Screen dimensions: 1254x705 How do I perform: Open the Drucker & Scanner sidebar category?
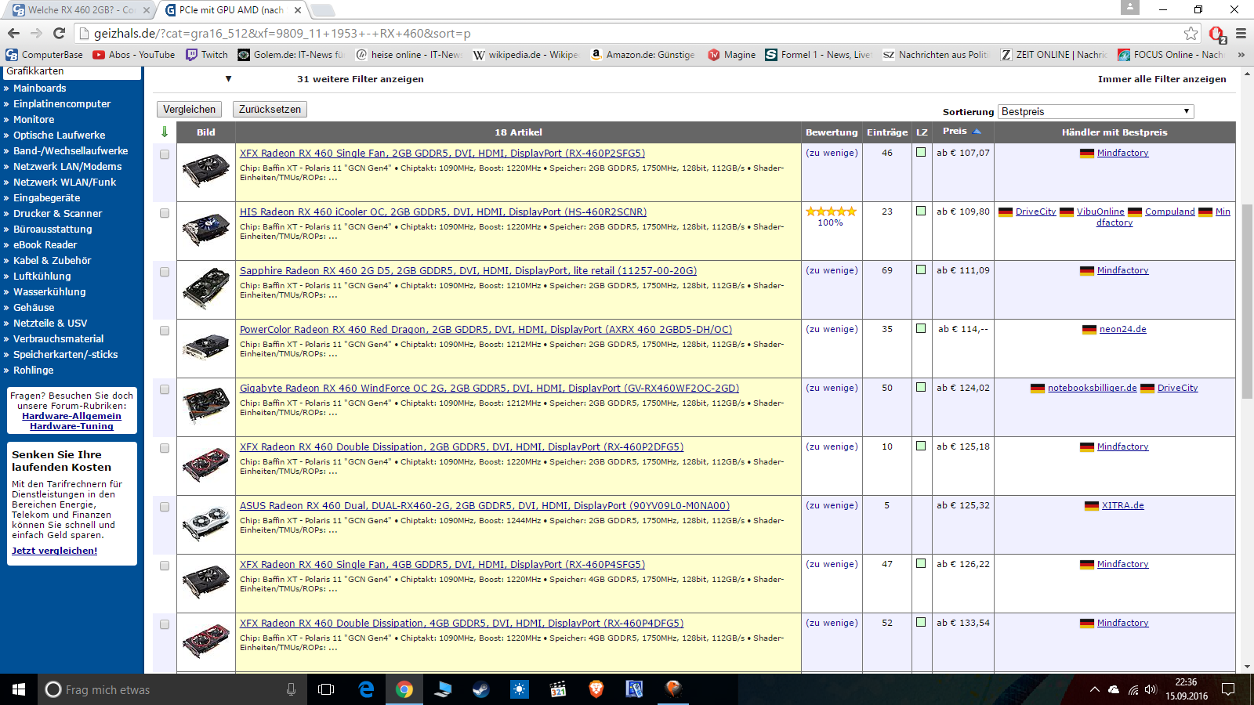coord(57,214)
